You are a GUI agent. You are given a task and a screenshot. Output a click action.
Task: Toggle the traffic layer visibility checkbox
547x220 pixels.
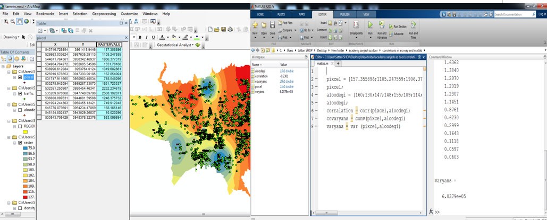20,93
